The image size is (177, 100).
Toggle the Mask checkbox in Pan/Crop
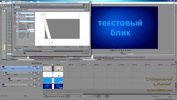point(15,50)
